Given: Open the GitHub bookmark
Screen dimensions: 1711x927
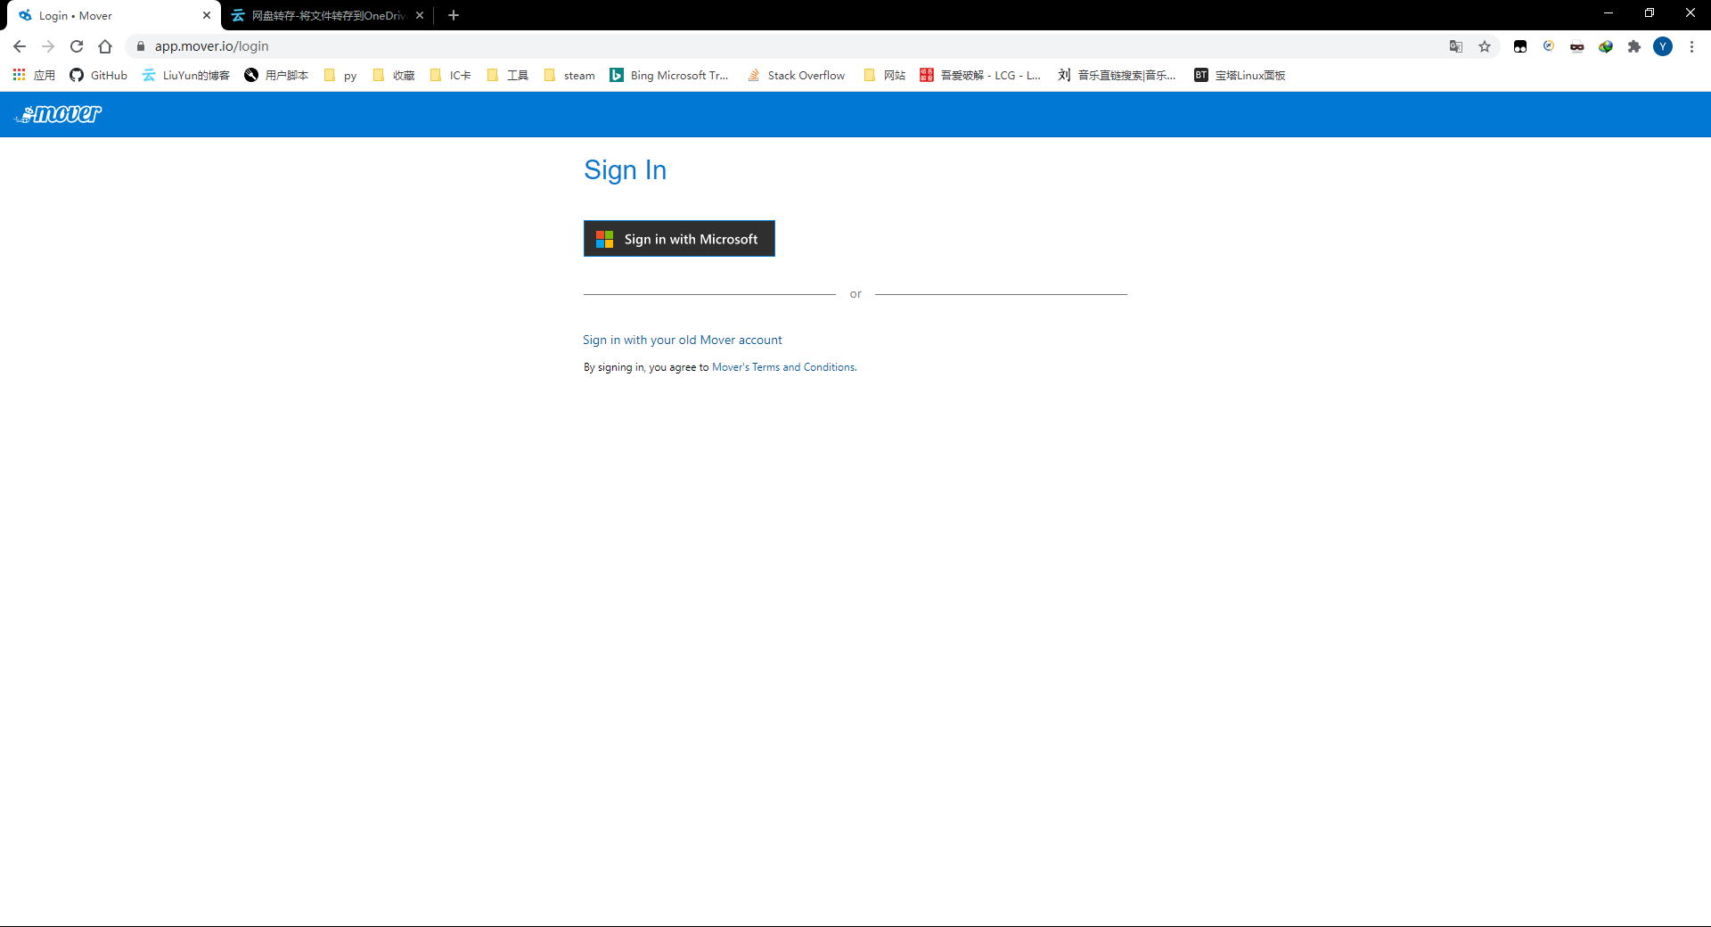Looking at the screenshot, I should coord(99,75).
